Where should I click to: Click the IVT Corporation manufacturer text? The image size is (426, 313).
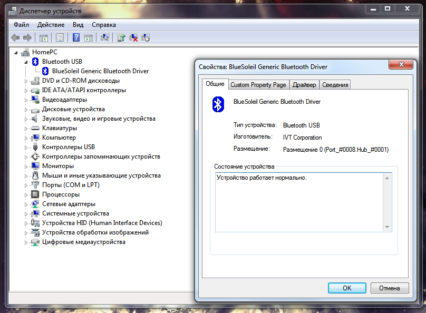point(303,138)
